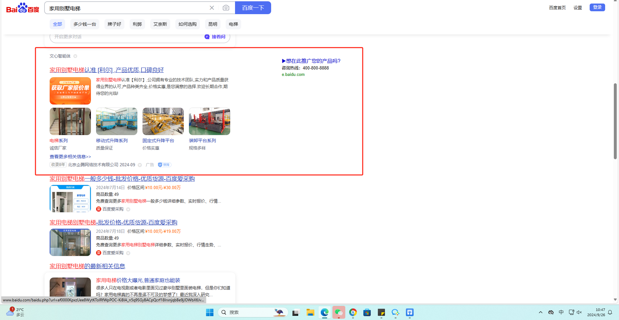Select the 多少钱一台 filter tab

[84, 24]
